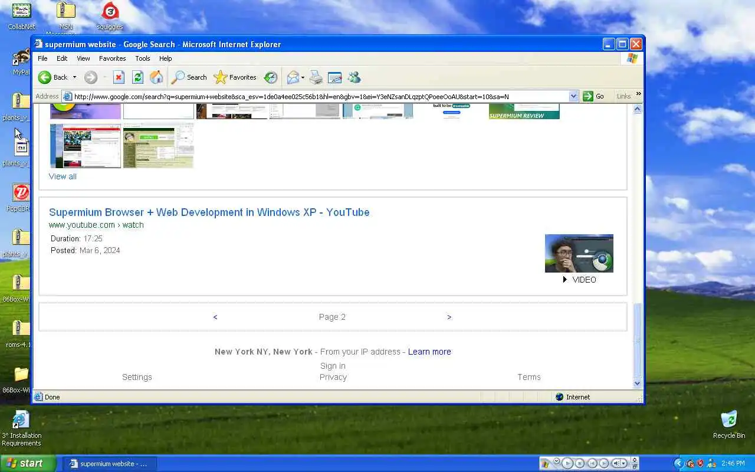Show hidden system tray icons arrow
This screenshot has width=755, height=472.
tap(678, 463)
